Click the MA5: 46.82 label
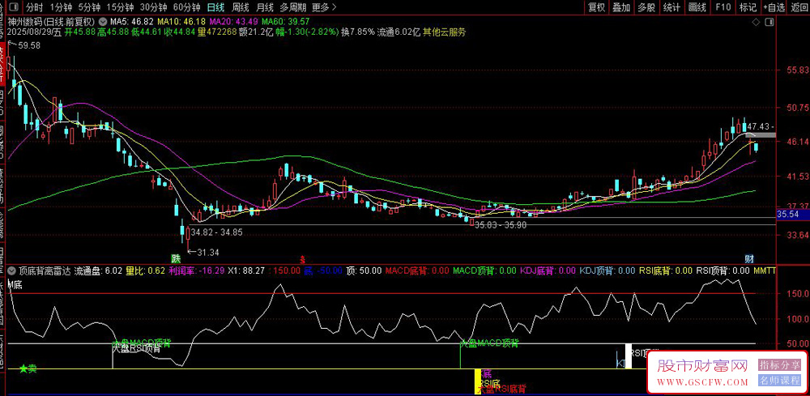Image resolution: width=810 pixels, height=396 pixels. [x=132, y=22]
